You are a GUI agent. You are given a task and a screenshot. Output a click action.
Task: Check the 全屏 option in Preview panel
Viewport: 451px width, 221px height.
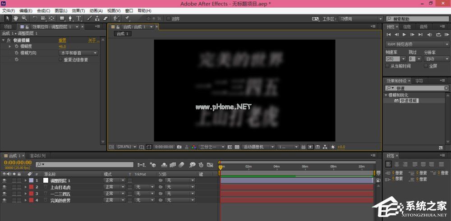tap(426, 66)
